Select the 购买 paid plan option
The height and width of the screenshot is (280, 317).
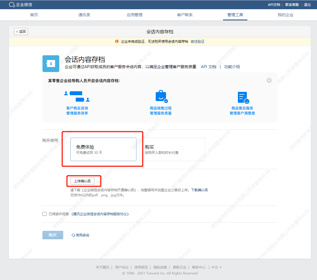tap(172, 149)
